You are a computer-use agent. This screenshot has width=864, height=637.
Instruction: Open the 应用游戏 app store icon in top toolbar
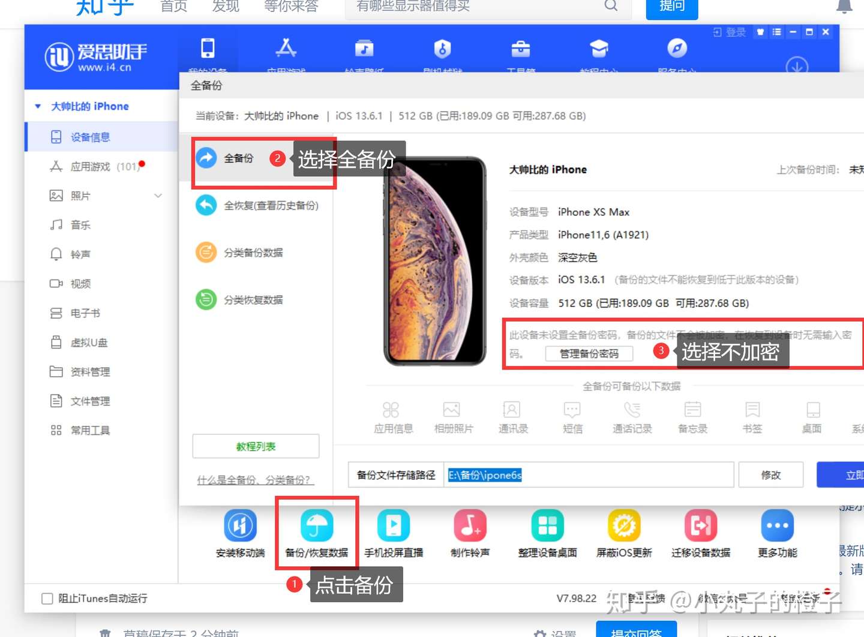pyautogui.click(x=286, y=48)
